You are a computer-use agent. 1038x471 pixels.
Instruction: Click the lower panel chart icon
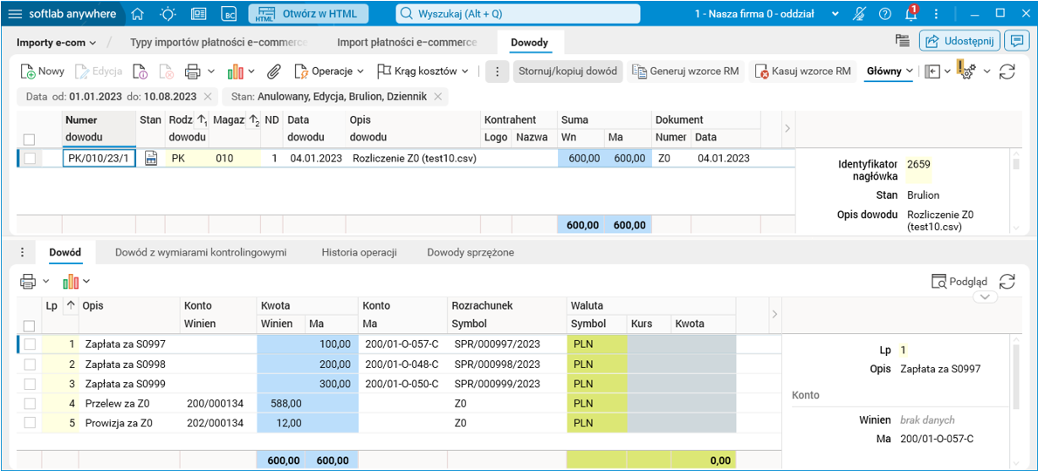[x=71, y=281]
